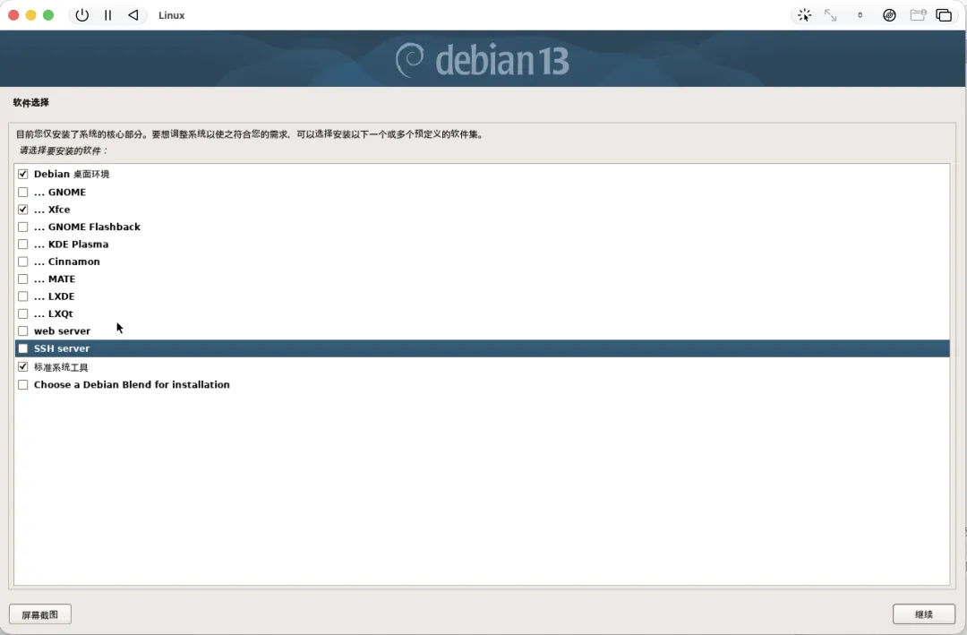Screen dimensions: 967x635
Task: Click the "GNOME Flashback" label text
Action: [94, 227]
